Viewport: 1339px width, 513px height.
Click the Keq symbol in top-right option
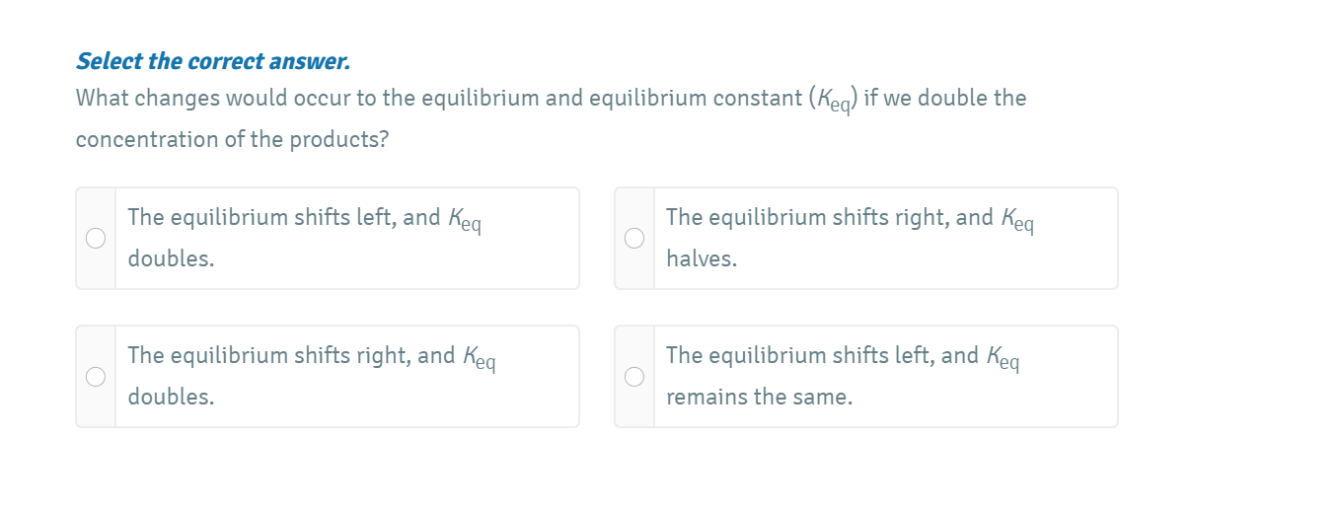pos(1017,220)
